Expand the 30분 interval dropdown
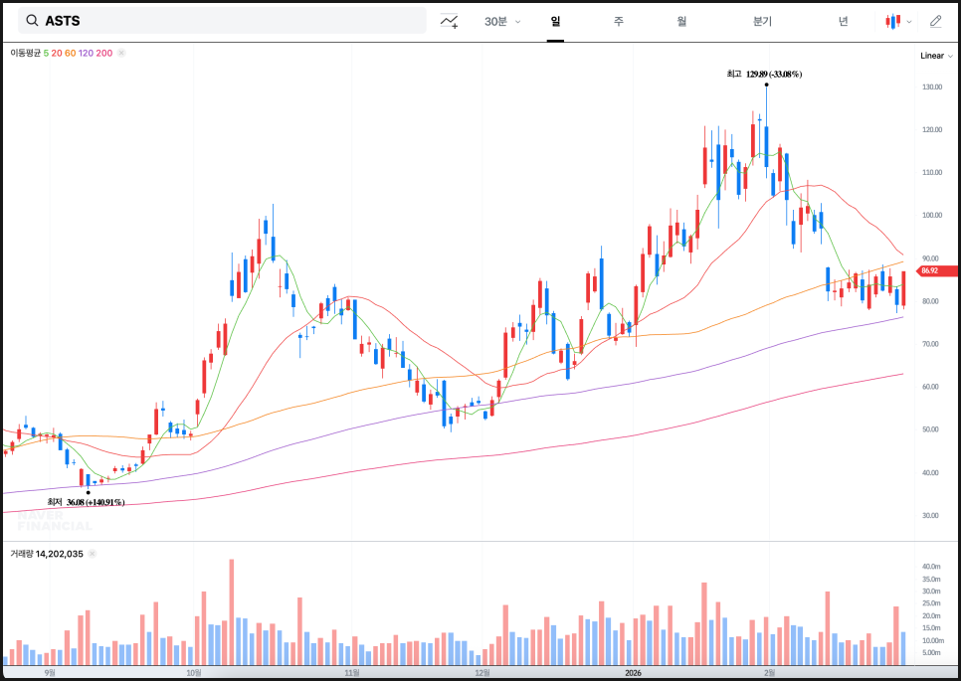Viewport: 961px width, 681px height. [502, 21]
